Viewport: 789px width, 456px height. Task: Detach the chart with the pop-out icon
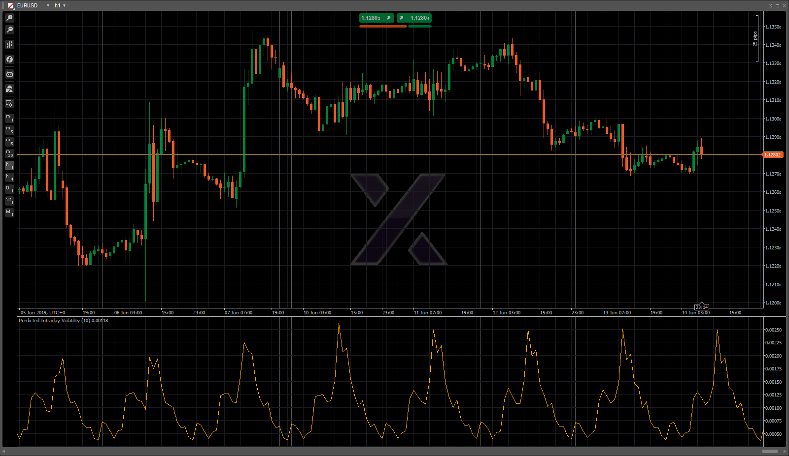770,5
